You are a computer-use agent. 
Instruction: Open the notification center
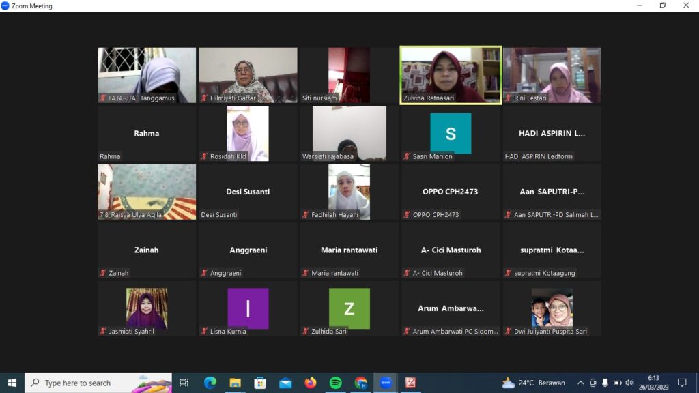click(x=681, y=383)
